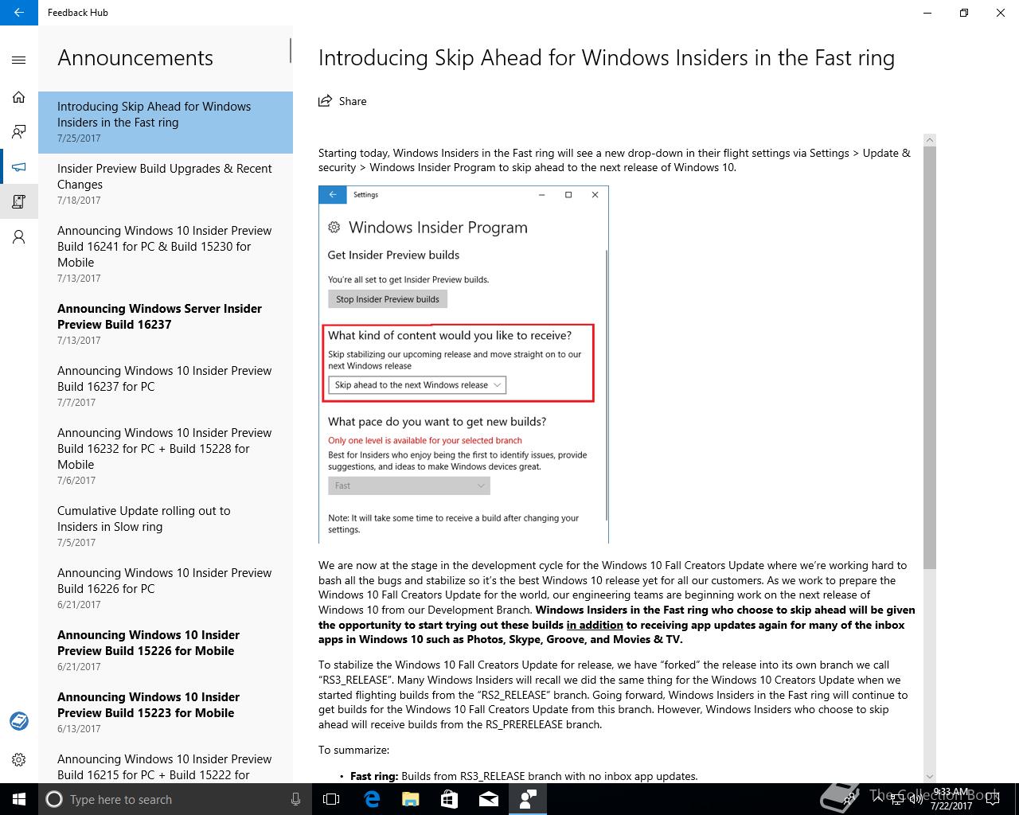Open announcement for Build 16241 for PC
Viewport: 1019px width, 815px height.
[166, 254]
